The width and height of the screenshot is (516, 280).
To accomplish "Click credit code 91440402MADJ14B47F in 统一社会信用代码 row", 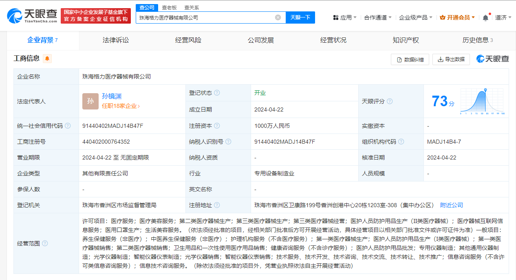I will [113, 126].
